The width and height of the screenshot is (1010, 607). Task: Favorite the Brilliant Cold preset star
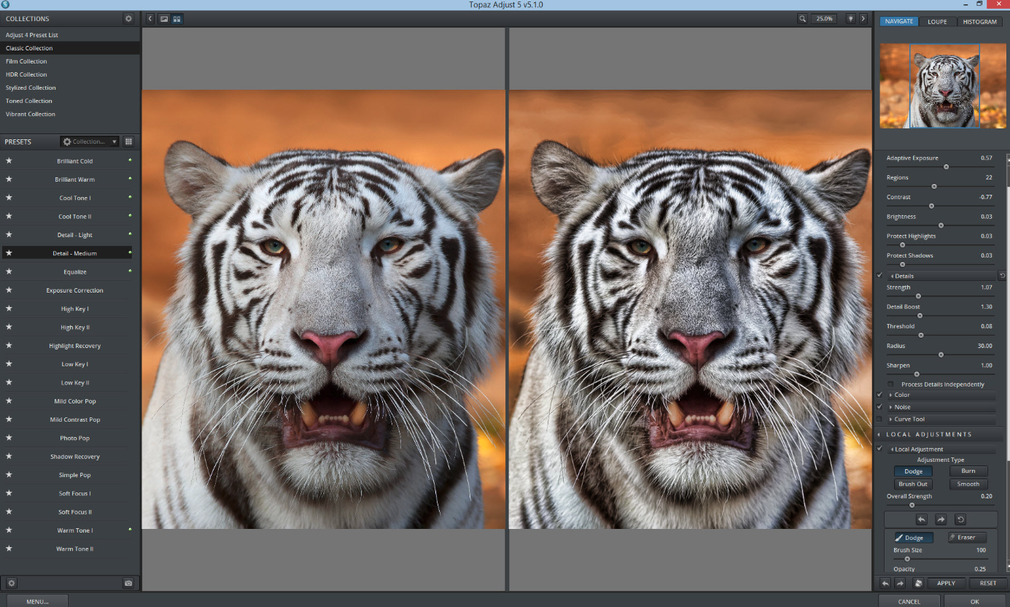click(9, 161)
